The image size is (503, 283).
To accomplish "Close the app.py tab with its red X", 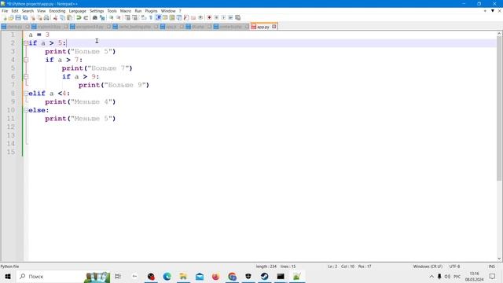I will click(x=274, y=27).
